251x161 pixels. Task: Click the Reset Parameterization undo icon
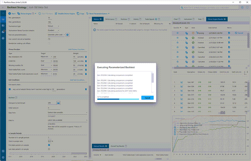click(x=87, y=14)
